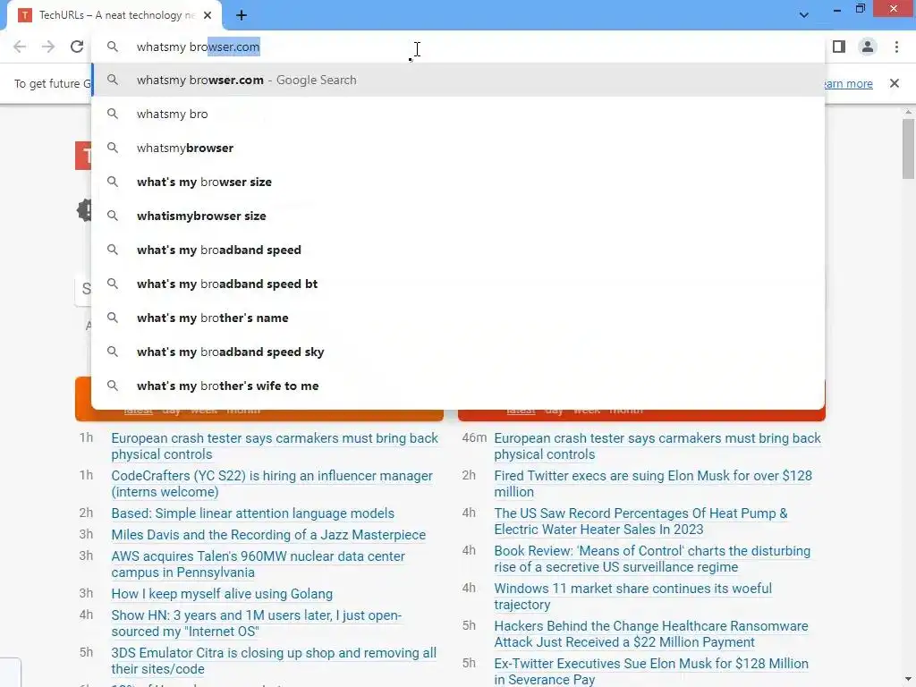Open 'Ex-Twitter Executives Sue Elon Musk' article
Screen dimensions: 916x687
(651, 672)
